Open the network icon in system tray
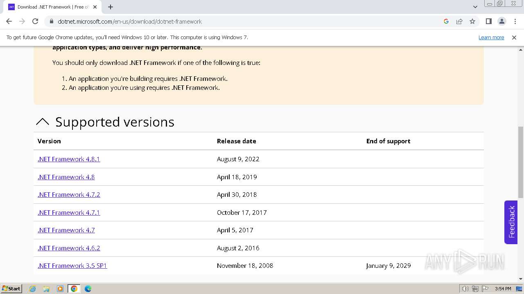Screen dimensions: 524x294 (x=475, y=289)
